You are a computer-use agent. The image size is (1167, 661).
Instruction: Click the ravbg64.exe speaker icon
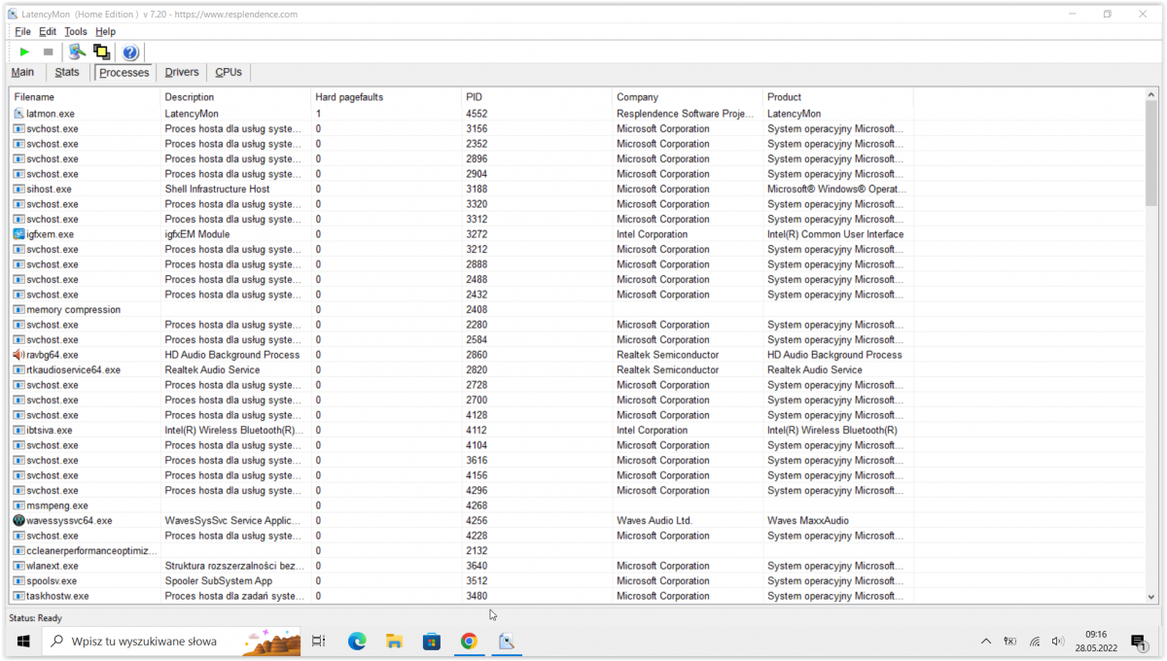pyautogui.click(x=18, y=355)
